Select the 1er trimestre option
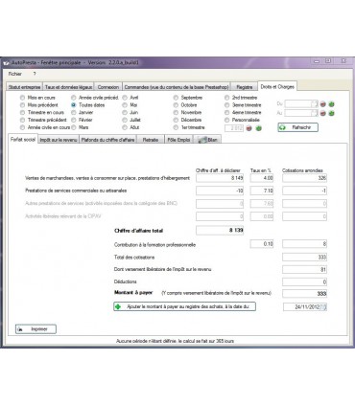 [x=176, y=127]
